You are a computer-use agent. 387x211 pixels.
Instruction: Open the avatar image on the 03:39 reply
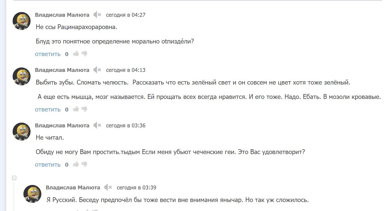pos(32,194)
